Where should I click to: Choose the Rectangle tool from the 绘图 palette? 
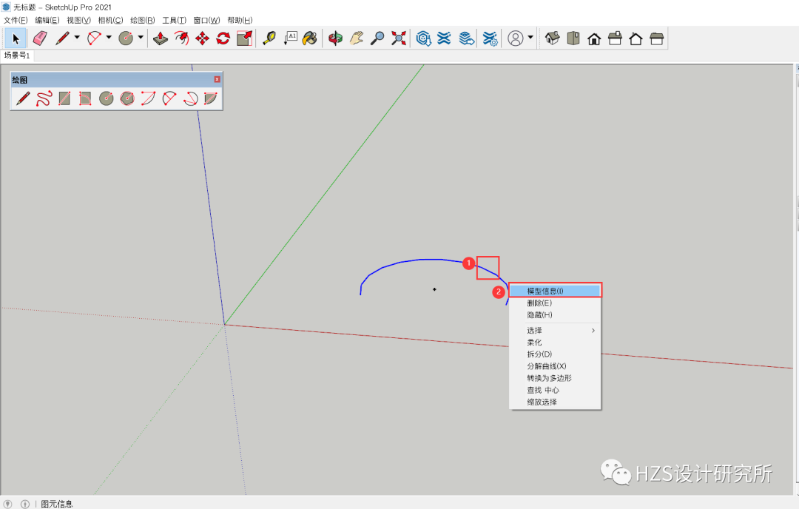[x=66, y=98]
